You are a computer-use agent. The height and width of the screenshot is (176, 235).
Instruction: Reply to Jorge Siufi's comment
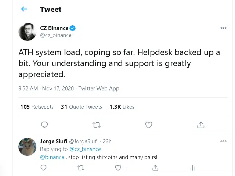coord(43,168)
